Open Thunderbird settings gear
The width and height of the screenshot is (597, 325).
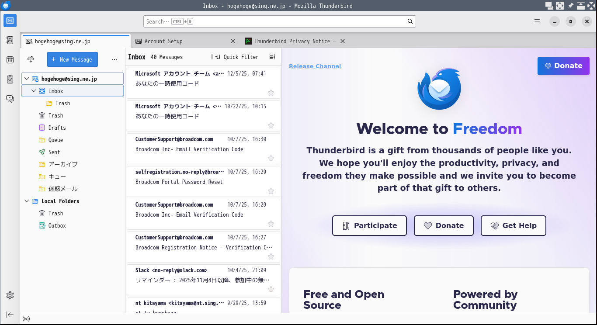pyautogui.click(x=10, y=295)
